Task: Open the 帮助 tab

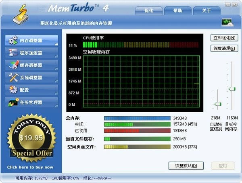Action: (x=178, y=11)
